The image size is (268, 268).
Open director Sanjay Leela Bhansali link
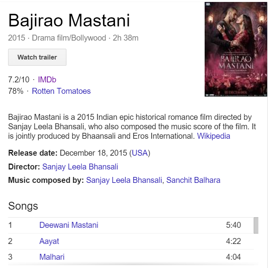pyautogui.click(x=80, y=167)
